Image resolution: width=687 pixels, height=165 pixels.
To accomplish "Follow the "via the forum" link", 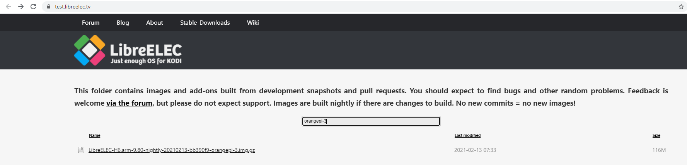I will (129, 103).
